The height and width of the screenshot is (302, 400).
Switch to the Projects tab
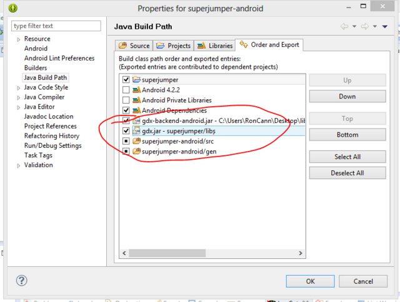[173, 46]
